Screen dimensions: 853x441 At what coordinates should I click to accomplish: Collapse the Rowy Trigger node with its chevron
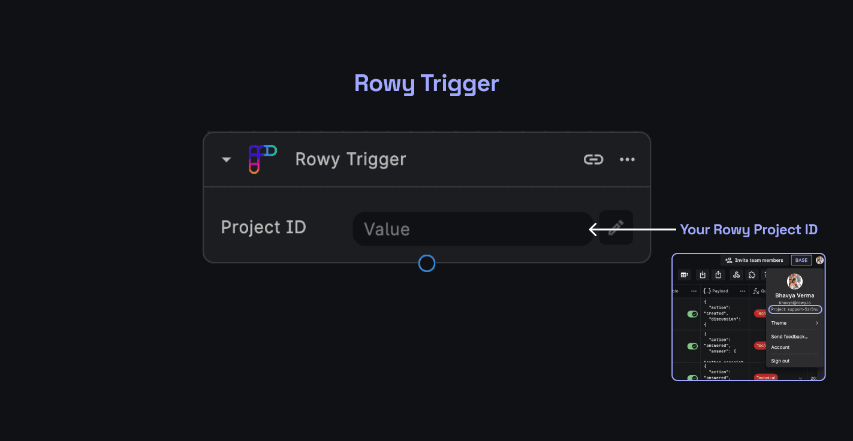coord(226,159)
